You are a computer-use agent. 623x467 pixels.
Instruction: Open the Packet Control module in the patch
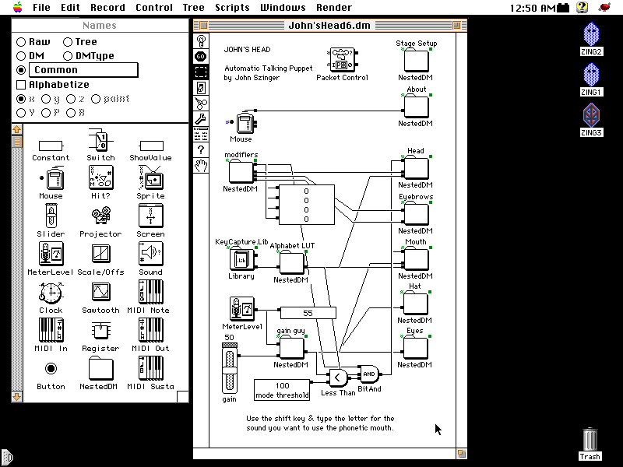342,59
